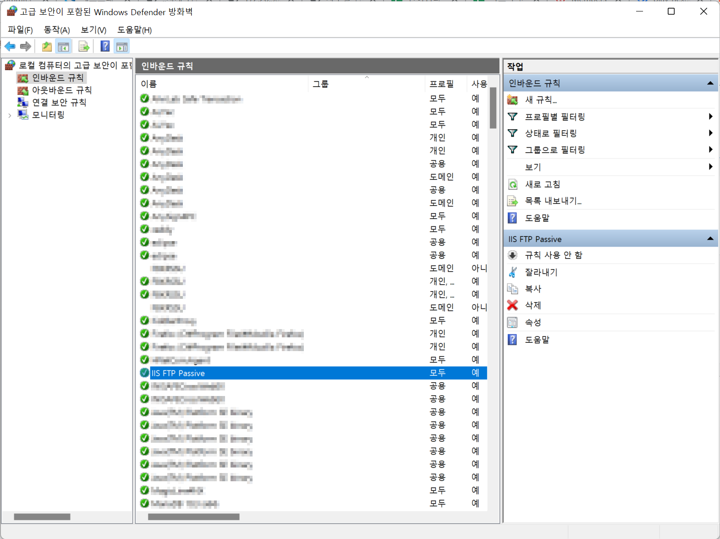Click the scissors icon for 잘라내기
Screen dimensions: 720x539
[x=513, y=272]
